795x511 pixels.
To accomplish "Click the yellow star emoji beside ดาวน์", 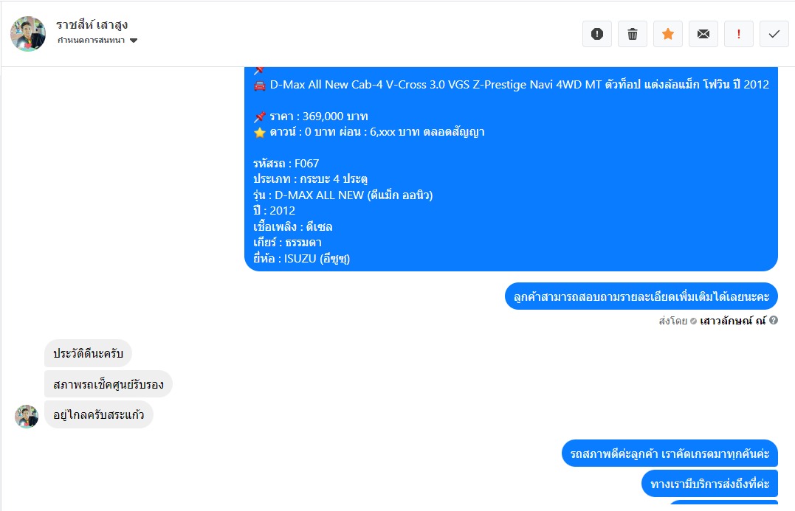I will 260,133.
